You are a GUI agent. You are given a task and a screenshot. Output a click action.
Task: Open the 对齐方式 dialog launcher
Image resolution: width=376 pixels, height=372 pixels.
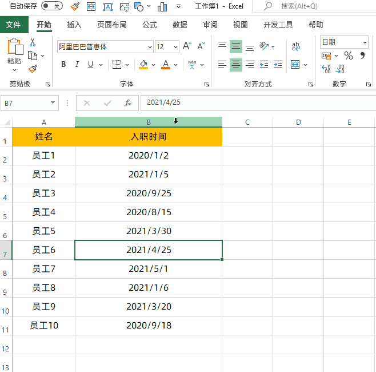pos(311,84)
